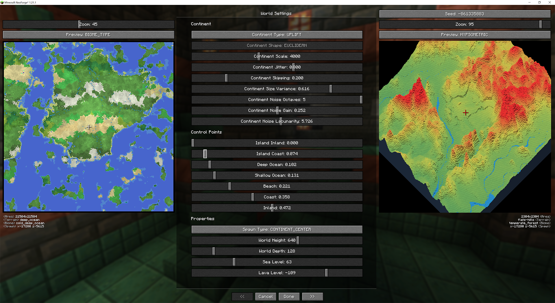Click the World Height slider
This screenshot has width=555, height=303.
tap(277, 240)
